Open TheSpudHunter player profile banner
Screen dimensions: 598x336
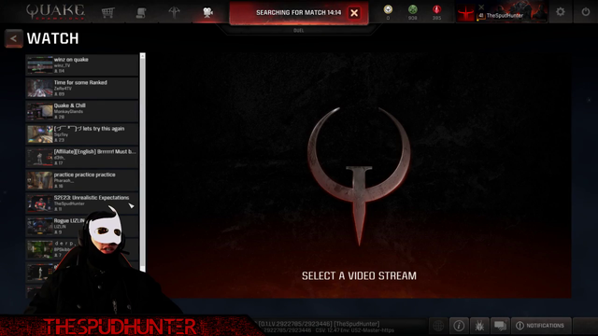point(502,12)
